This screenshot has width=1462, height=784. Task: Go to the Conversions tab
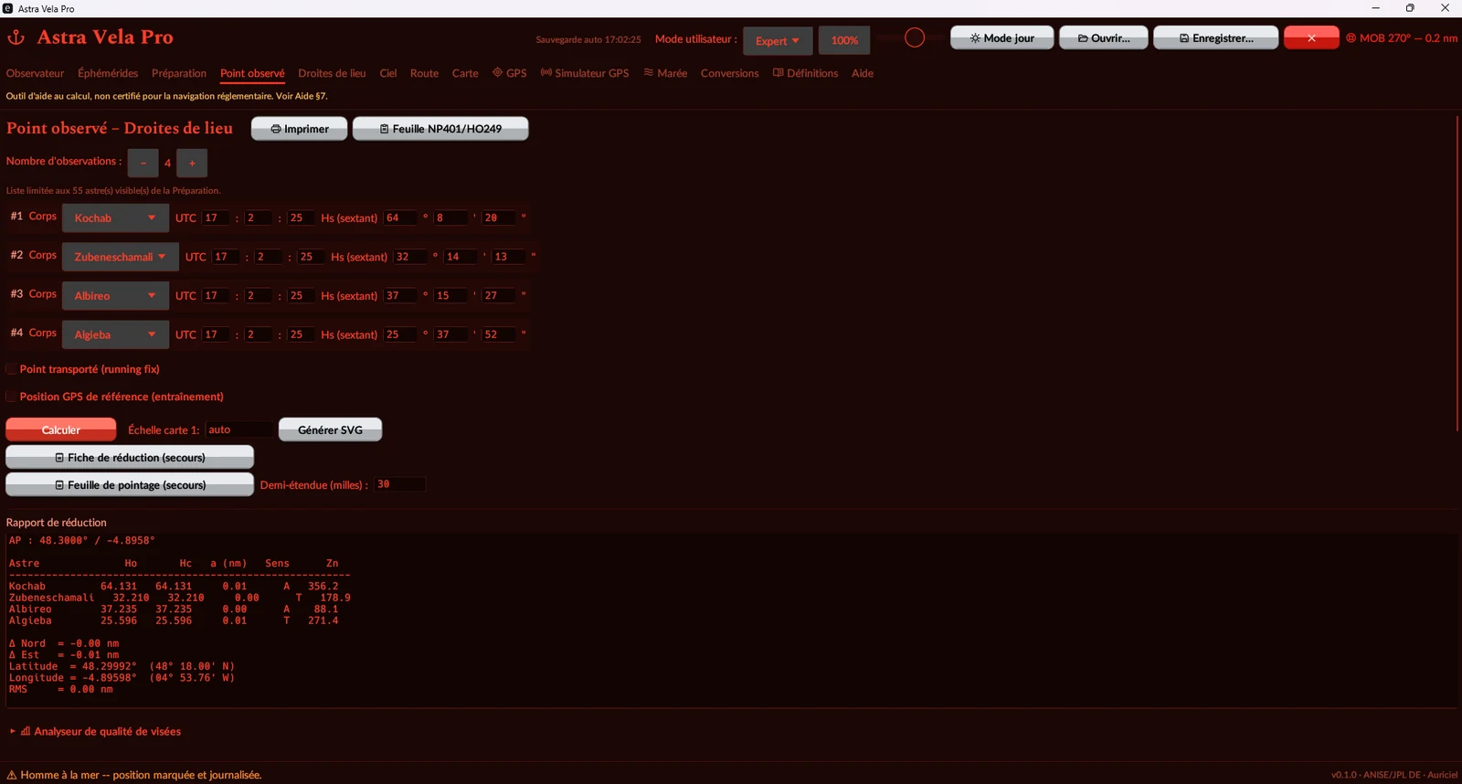[729, 73]
